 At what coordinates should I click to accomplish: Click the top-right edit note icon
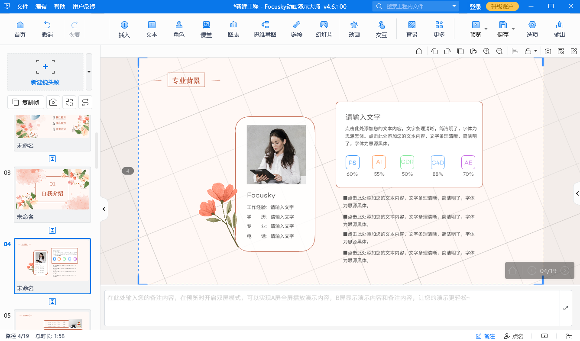574,51
